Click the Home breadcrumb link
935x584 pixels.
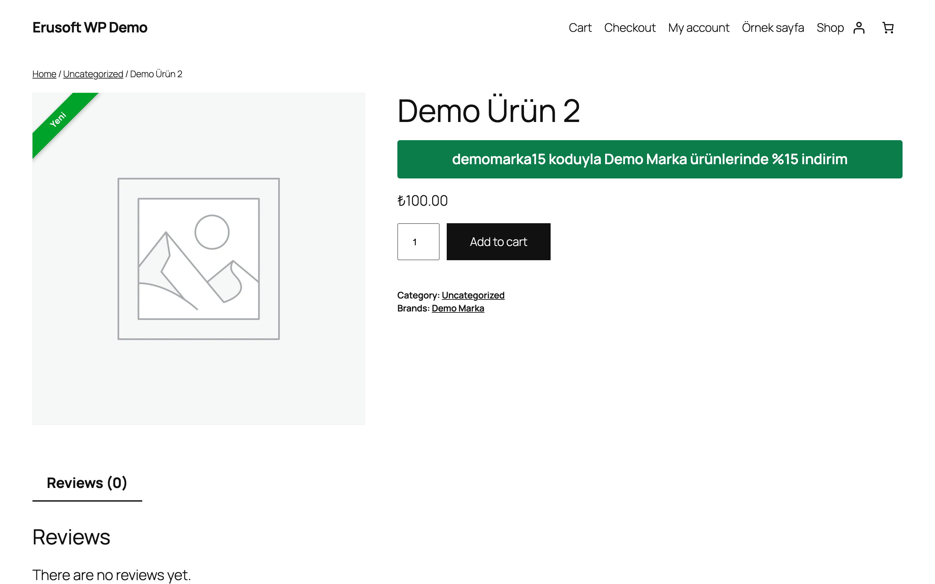coord(44,74)
